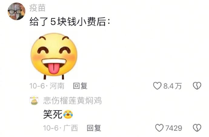
Task: Tap the 7429 like count
Action: [x=174, y=128]
